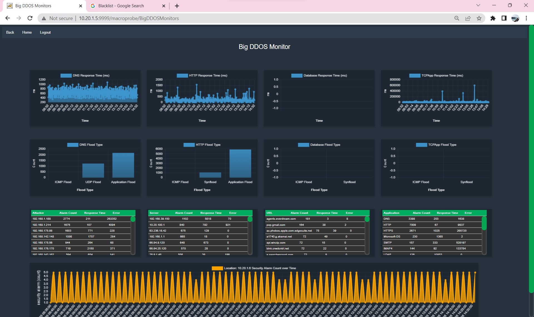Click the Logout link
This screenshot has height=317, width=534.
[45, 33]
